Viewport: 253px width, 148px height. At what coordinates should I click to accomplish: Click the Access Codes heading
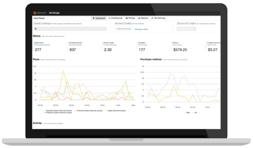[x=123, y=24]
